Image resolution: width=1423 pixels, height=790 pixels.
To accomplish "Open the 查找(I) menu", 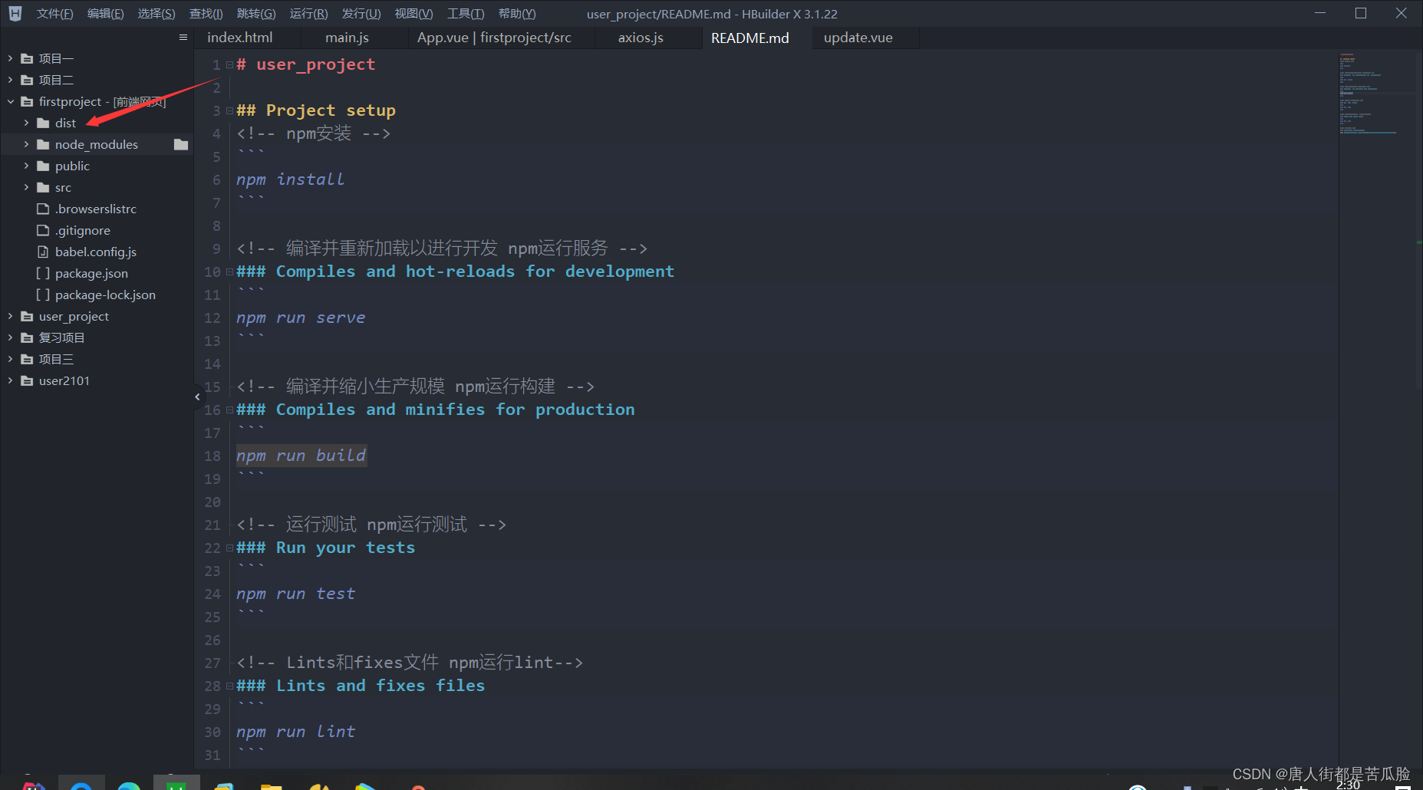I will [x=206, y=14].
